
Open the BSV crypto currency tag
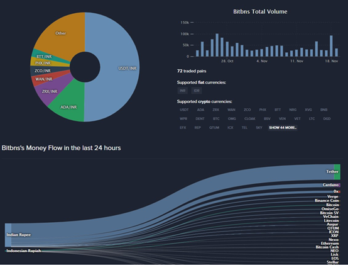267,119
